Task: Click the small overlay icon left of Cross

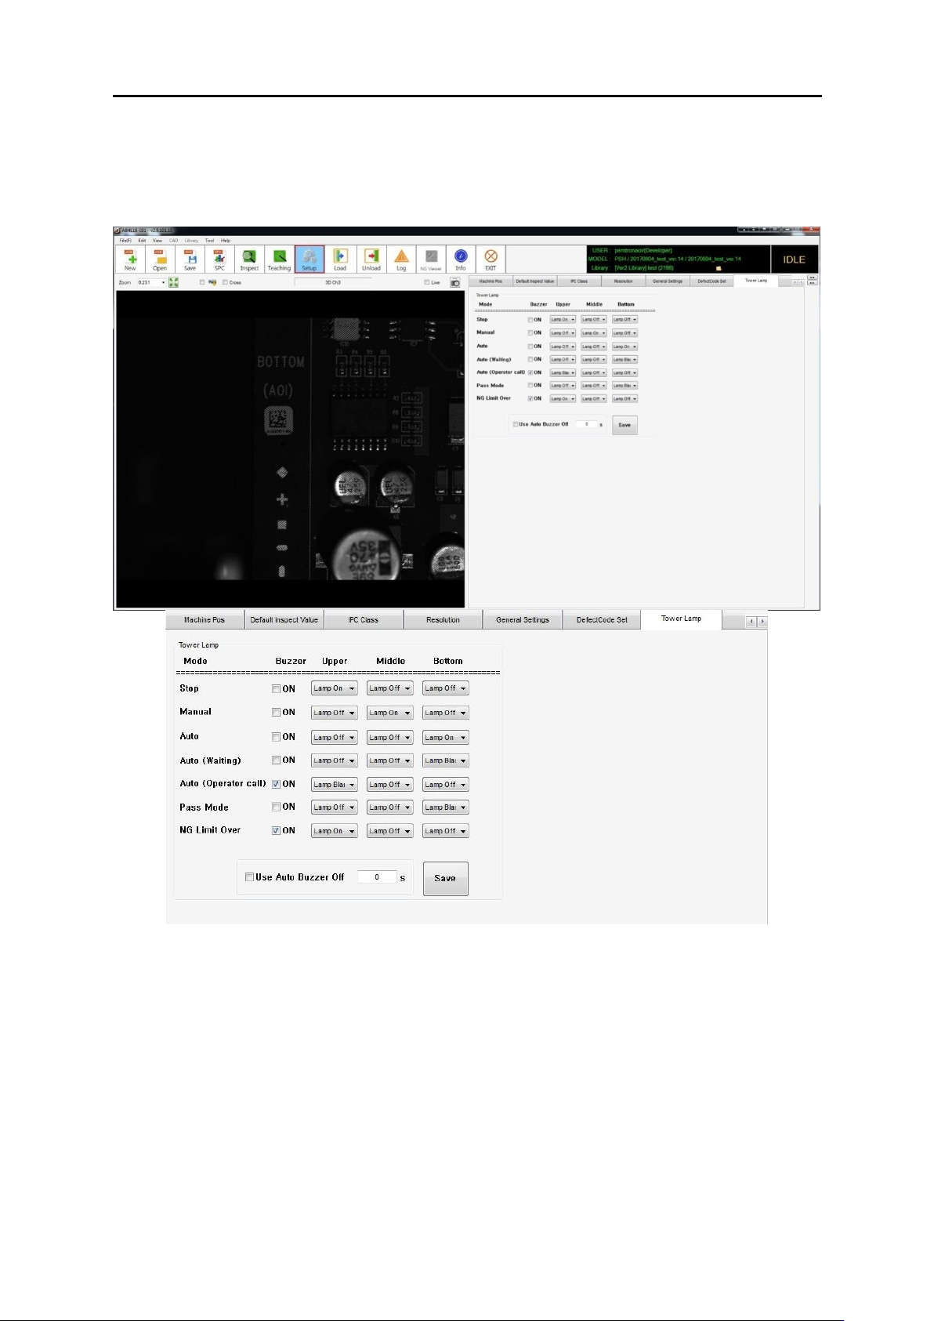Action: [x=212, y=282]
